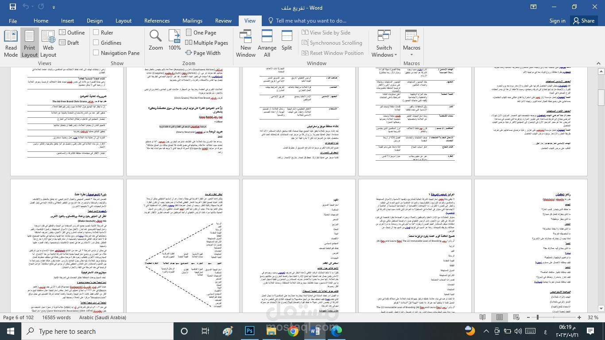Click the Share button
This screenshot has height=340, width=605.
tap(583, 21)
